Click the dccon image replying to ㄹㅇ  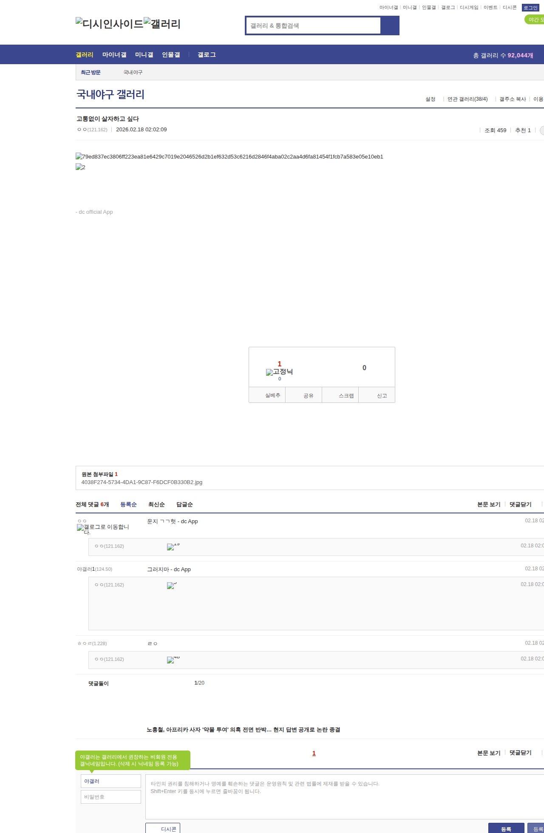click(173, 660)
